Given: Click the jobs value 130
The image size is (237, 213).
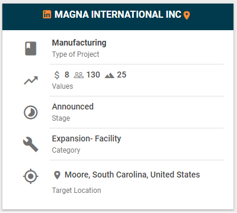Looking at the screenshot, I should tap(93, 75).
